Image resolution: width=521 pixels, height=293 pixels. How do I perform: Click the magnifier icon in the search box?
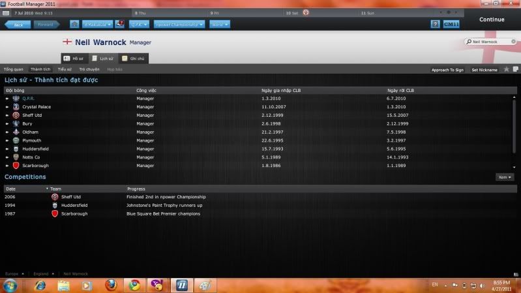point(469,42)
